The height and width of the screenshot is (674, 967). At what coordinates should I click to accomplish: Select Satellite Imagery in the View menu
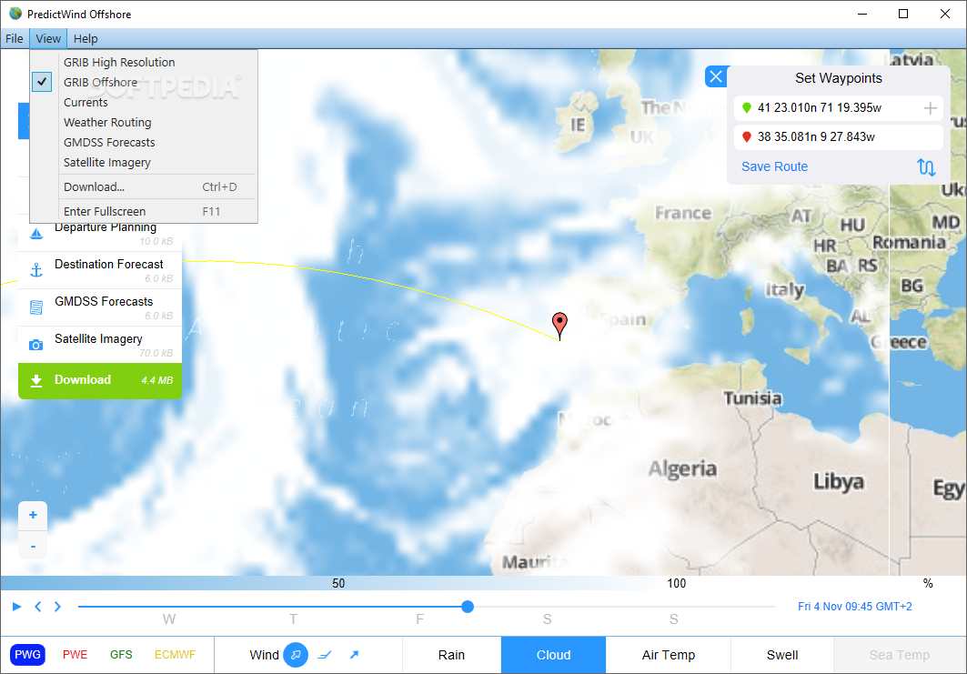point(144,162)
